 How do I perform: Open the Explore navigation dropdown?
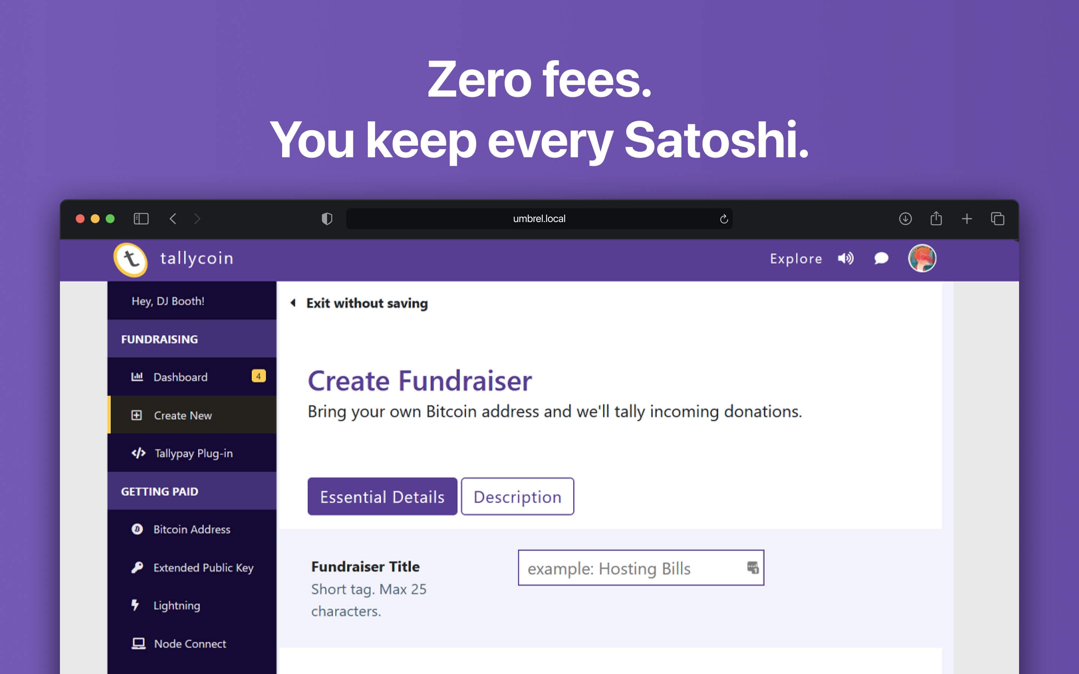click(x=795, y=258)
